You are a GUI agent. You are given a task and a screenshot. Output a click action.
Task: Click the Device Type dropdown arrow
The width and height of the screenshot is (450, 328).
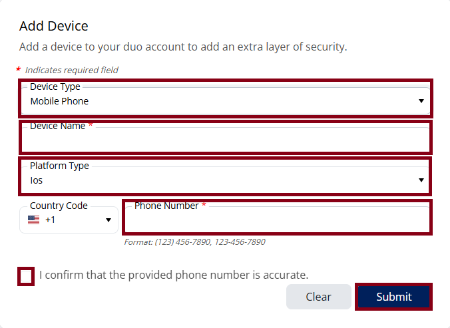click(421, 101)
